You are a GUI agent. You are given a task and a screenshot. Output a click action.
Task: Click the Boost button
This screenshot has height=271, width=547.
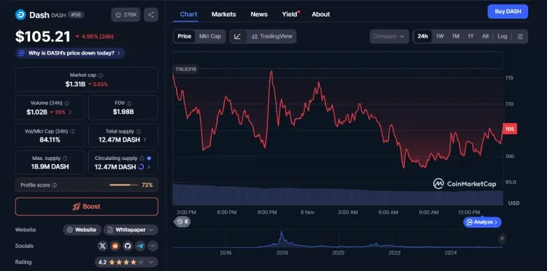(x=87, y=207)
